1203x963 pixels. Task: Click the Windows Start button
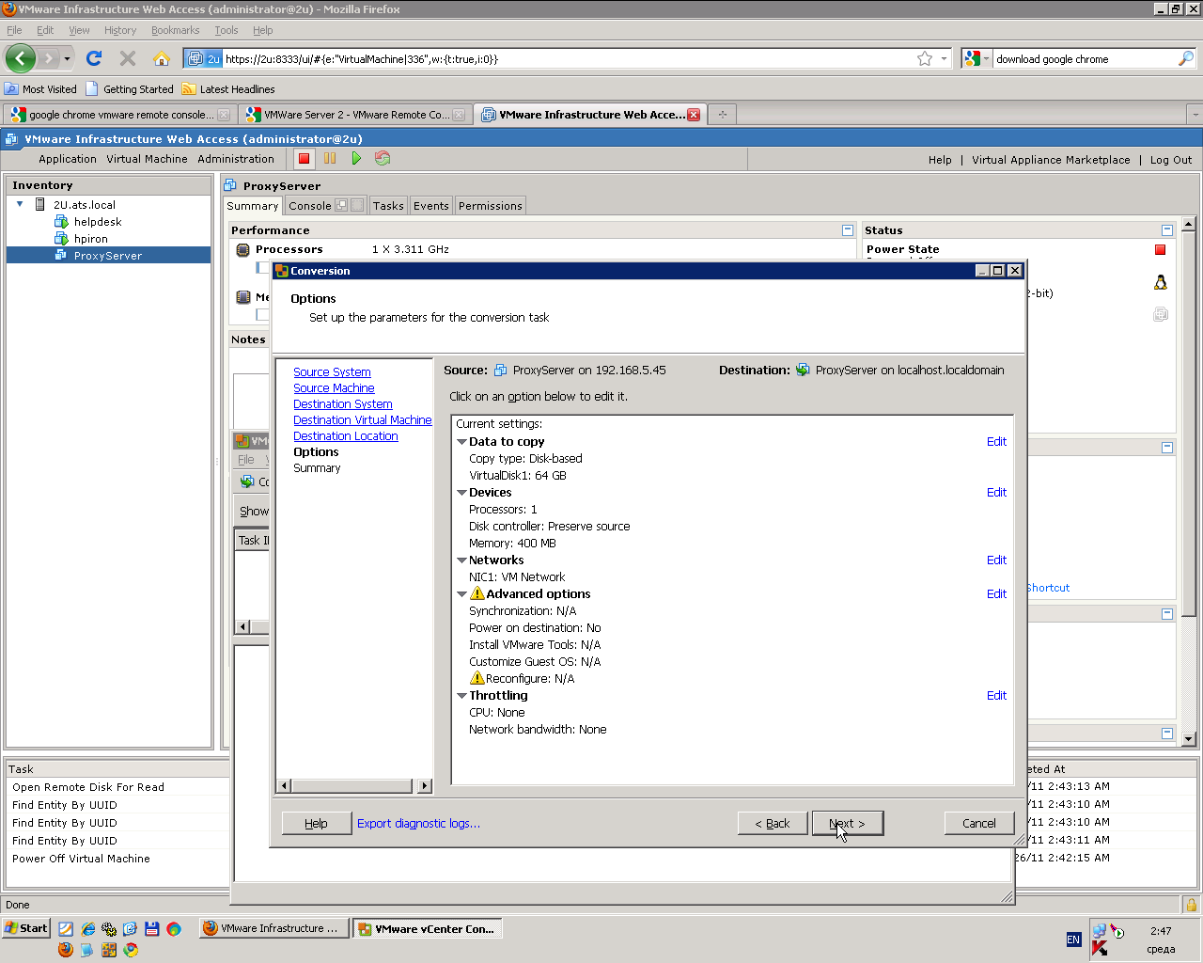(25, 928)
